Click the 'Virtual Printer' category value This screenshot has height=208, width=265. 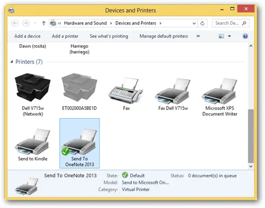[136, 189]
